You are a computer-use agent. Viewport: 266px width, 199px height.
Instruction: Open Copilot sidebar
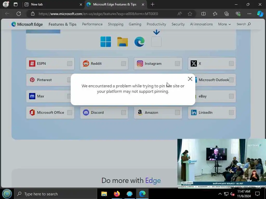pos(260,14)
